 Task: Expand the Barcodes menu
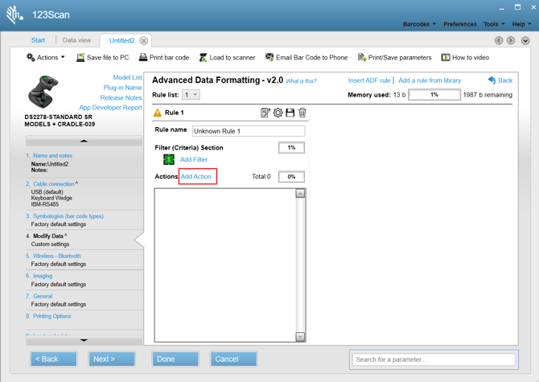pyautogui.click(x=419, y=24)
